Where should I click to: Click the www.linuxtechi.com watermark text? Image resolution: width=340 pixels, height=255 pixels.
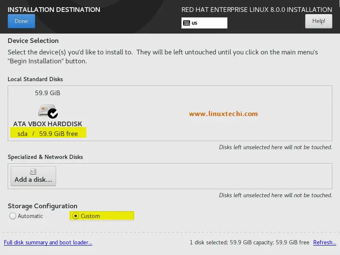point(224,113)
